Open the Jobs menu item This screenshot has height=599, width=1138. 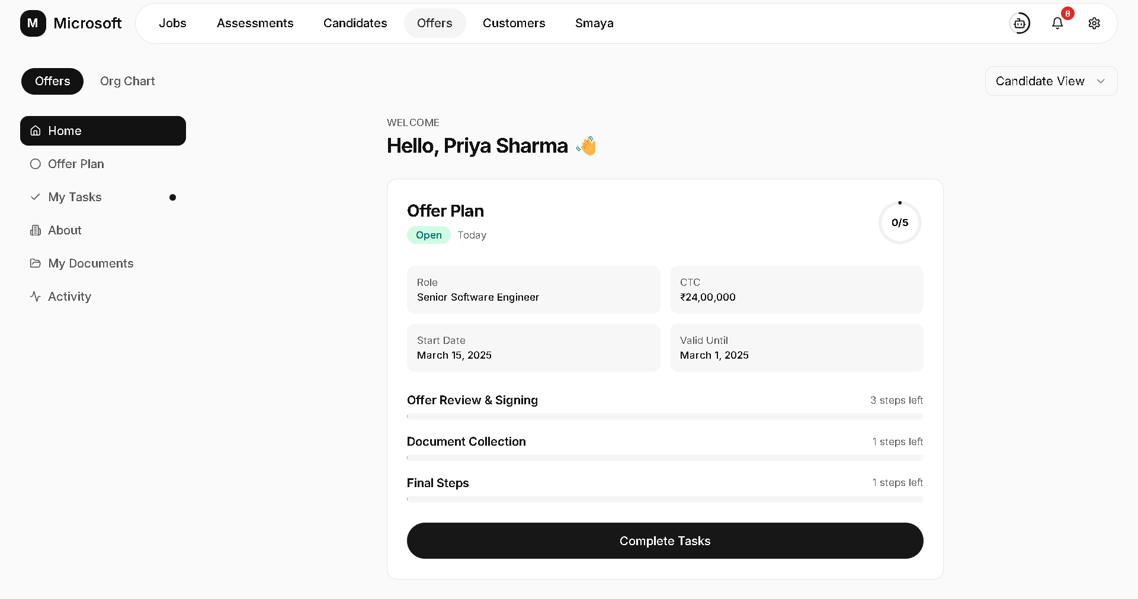[172, 23]
